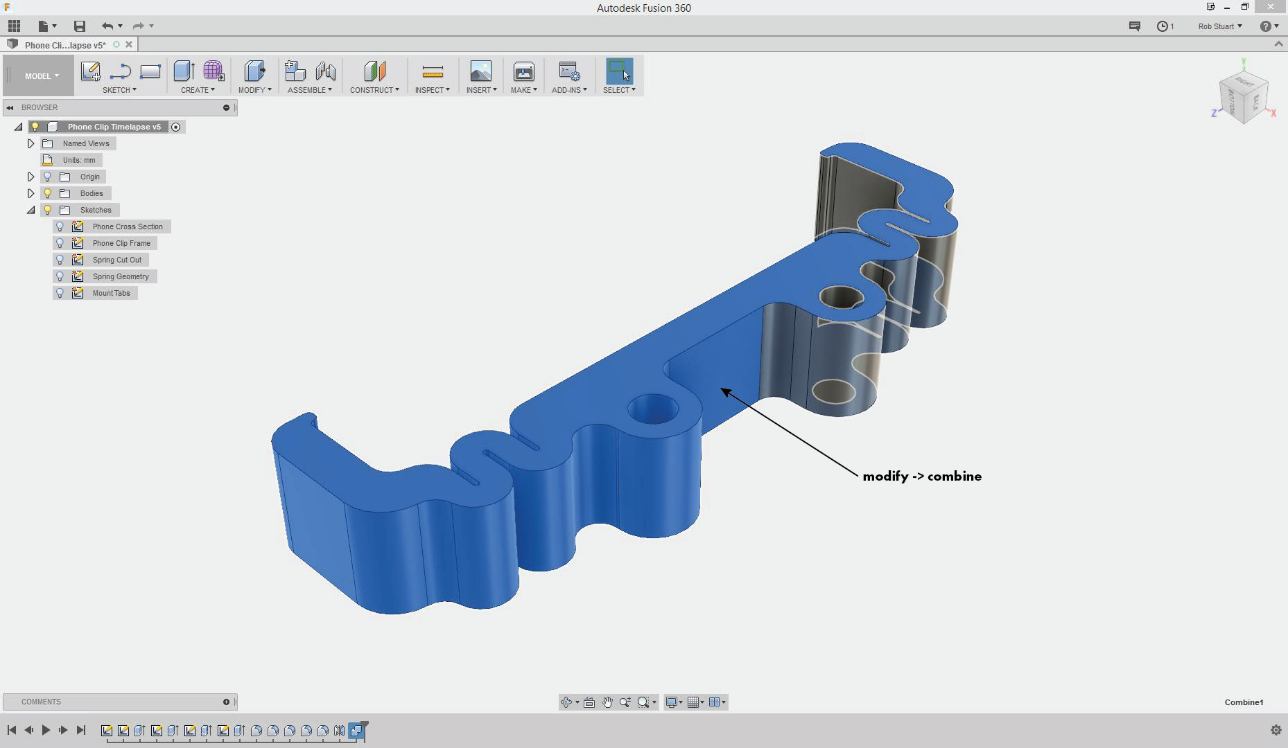Open the Rob Stuart account dropdown

coord(1220,26)
